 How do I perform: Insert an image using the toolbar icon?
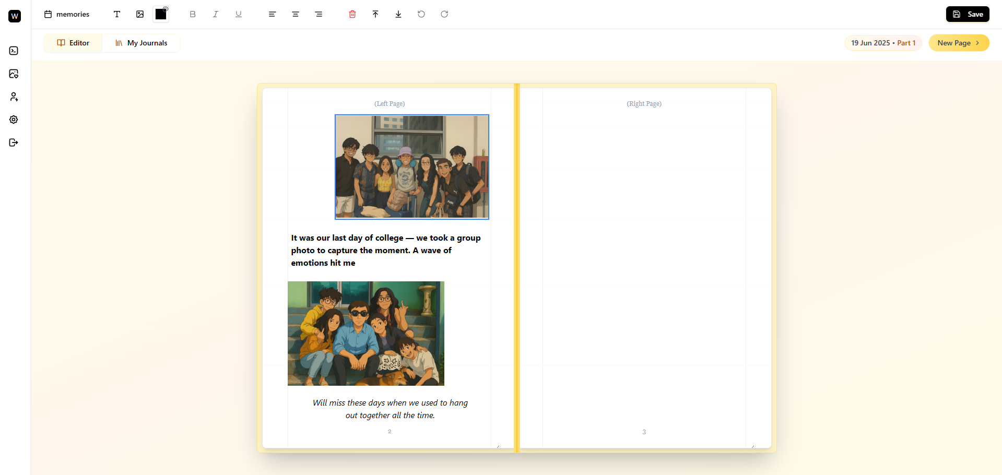tap(139, 14)
